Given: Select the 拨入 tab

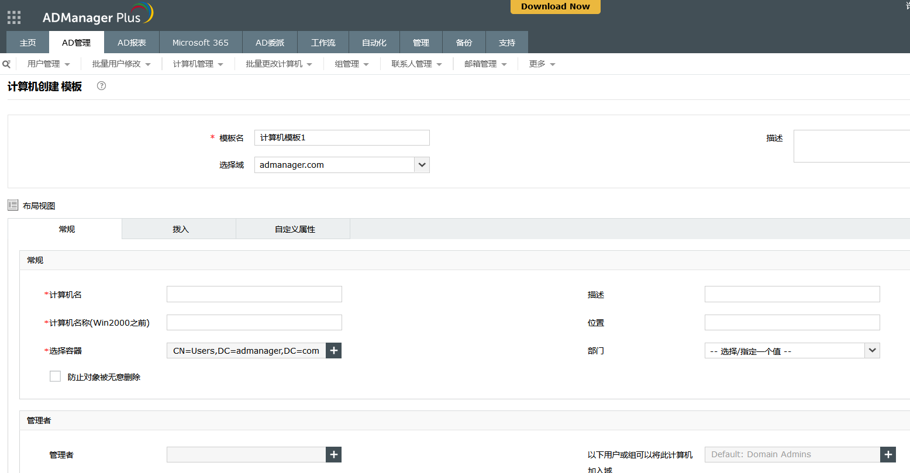Looking at the screenshot, I should click(181, 229).
